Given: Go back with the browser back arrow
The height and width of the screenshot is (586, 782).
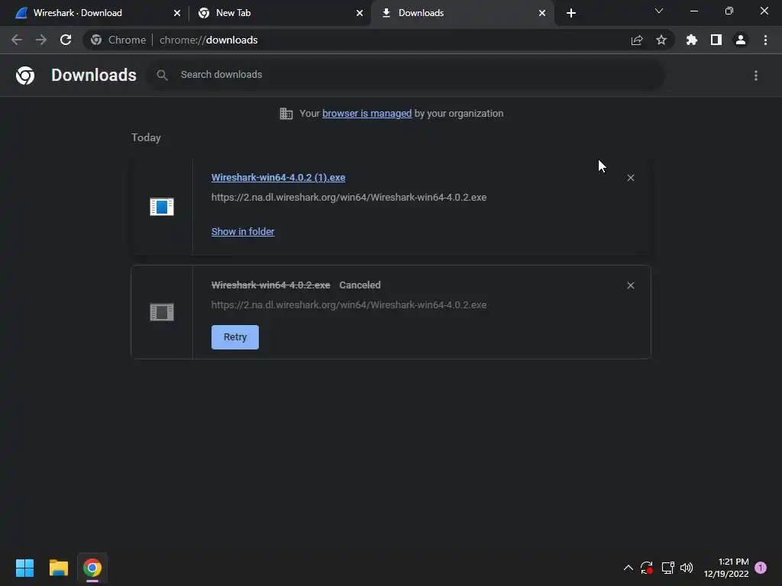Looking at the screenshot, I should (x=17, y=40).
